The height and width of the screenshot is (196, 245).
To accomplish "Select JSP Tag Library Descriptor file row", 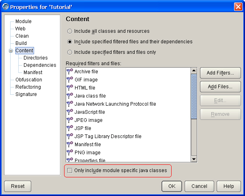I will [x=128, y=136].
